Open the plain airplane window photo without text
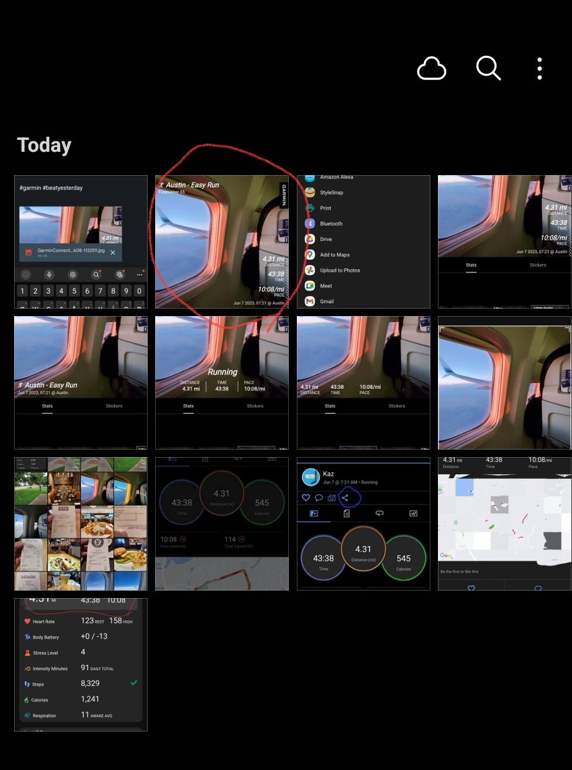Viewport: 572px width, 770px height. point(505,383)
